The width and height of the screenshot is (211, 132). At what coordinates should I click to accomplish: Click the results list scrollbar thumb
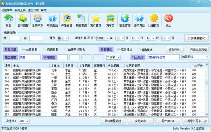point(207,83)
